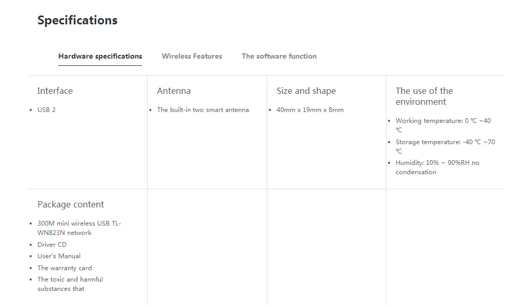Click the Working temperature entry
Screen dimensions: 520x307
click(x=444, y=125)
